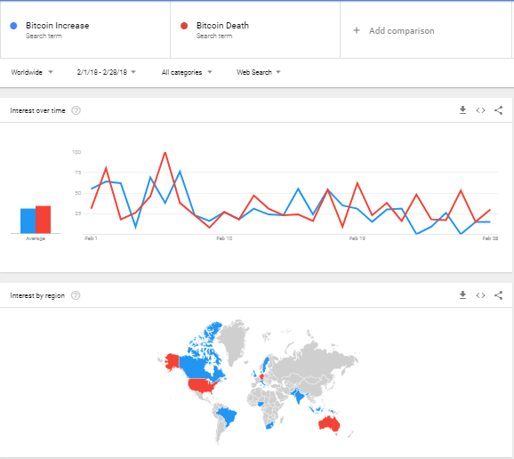The image size is (514, 459).
Task: Open embed code for Interest by region
Action: [x=480, y=295]
